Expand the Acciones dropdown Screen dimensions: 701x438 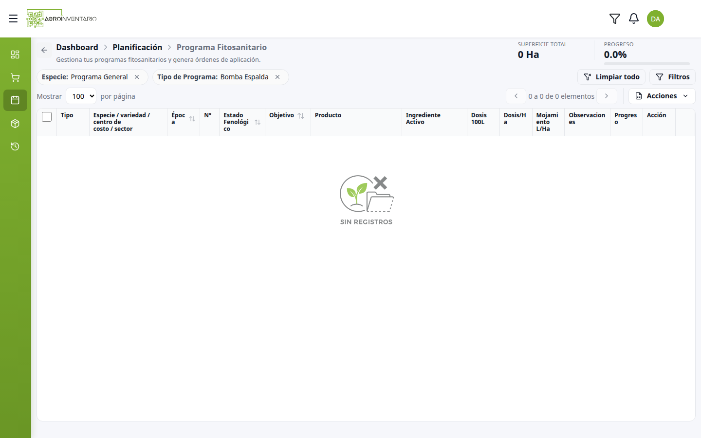662,96
